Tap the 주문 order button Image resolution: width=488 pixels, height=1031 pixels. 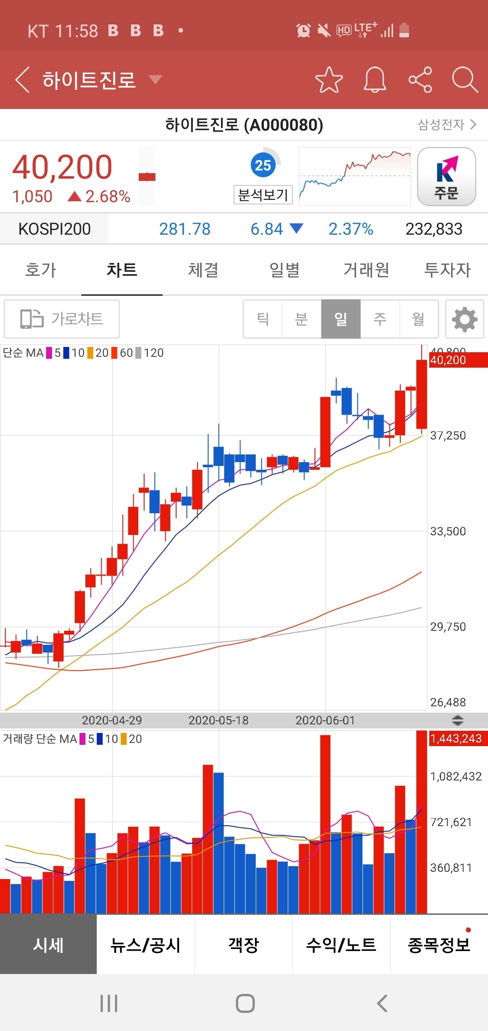446,177
